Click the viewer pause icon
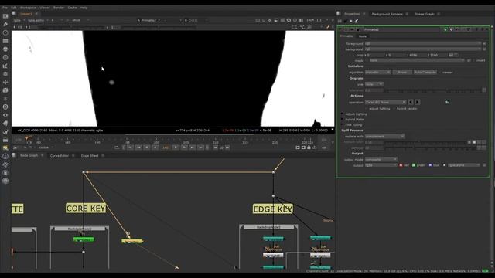Screen dimensions: 495x278 point(301,20)
